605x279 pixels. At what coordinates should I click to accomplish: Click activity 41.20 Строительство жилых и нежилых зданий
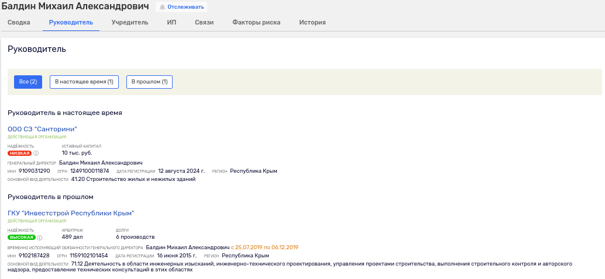(x=133, y=179)
